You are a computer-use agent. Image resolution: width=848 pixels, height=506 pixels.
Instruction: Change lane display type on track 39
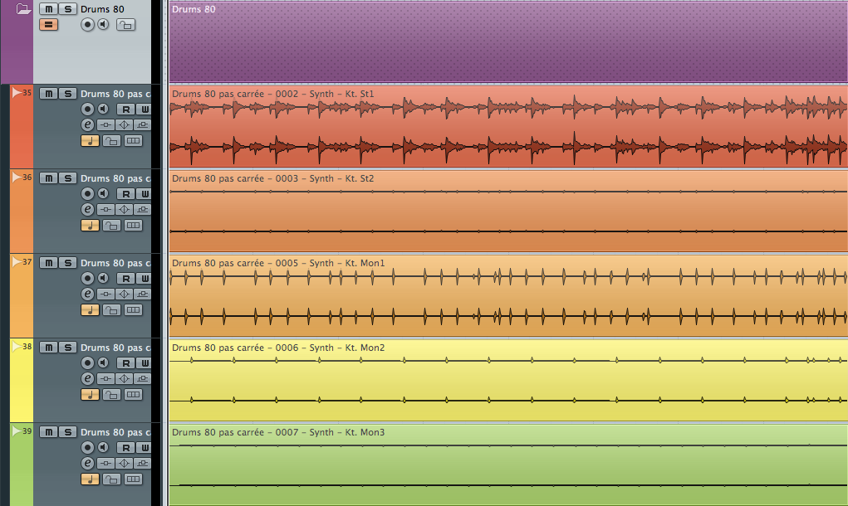click(x=133, y=479)
